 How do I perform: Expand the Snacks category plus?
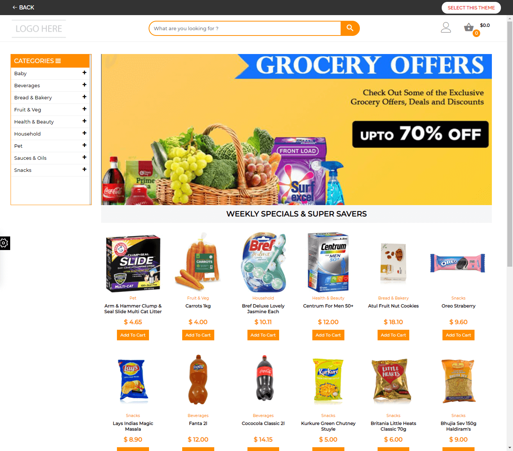[84, 169]
